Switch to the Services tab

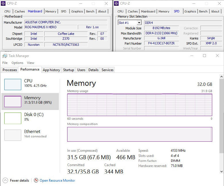click(x=108, y=70)
